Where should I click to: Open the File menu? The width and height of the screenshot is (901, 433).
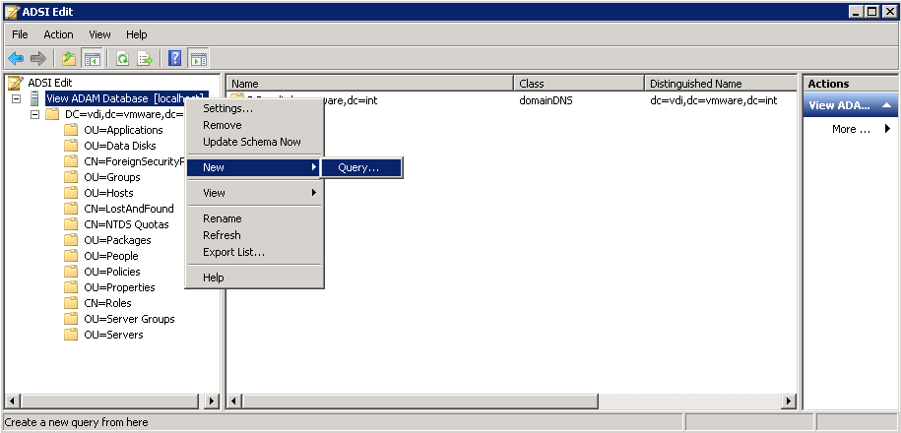(x=20, y=34)
